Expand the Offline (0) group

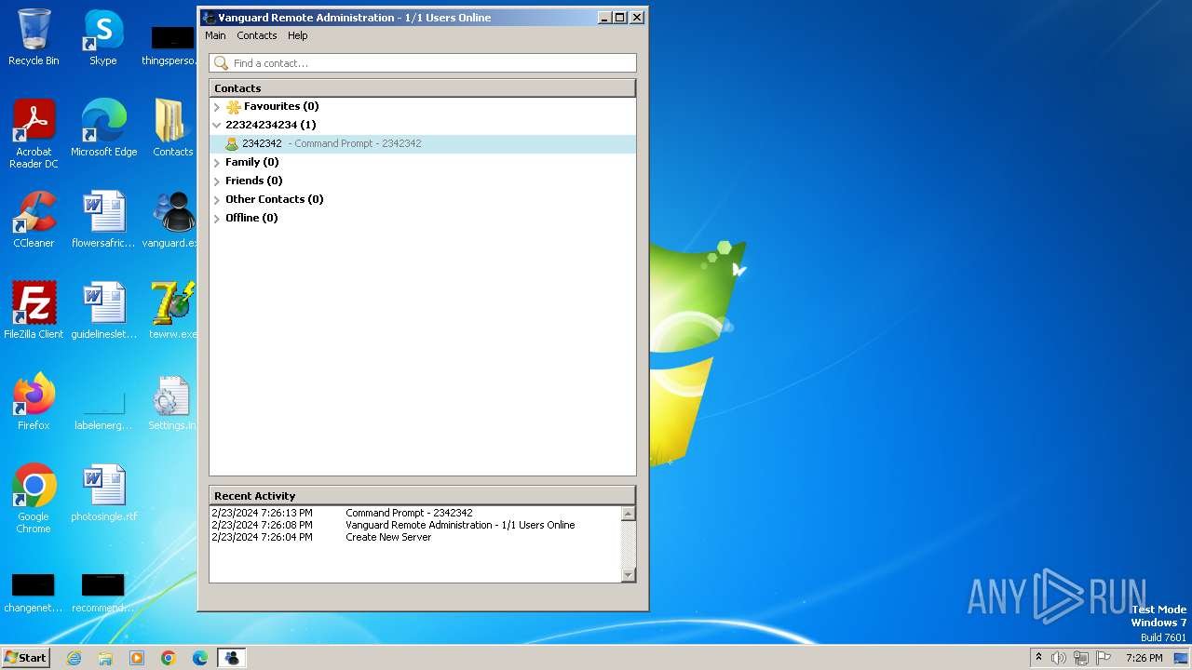[217, 219]
